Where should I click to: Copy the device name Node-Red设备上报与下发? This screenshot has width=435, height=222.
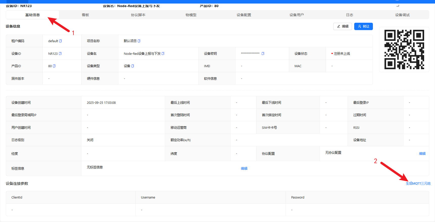pos(163,54)
